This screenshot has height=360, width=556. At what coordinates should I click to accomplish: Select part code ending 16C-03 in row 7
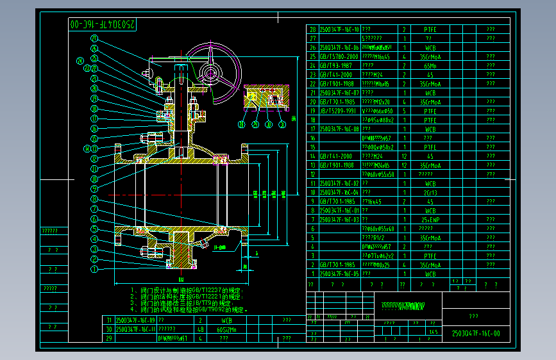340,220
